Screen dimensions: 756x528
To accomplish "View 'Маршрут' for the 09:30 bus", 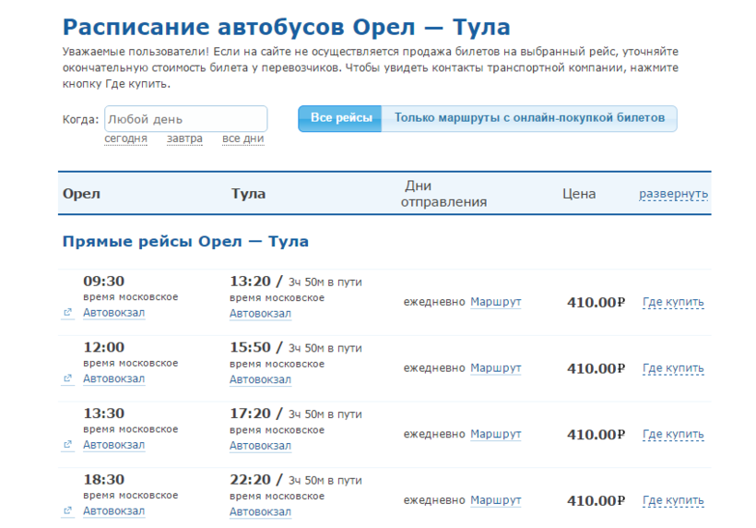I will coord(495,302).
